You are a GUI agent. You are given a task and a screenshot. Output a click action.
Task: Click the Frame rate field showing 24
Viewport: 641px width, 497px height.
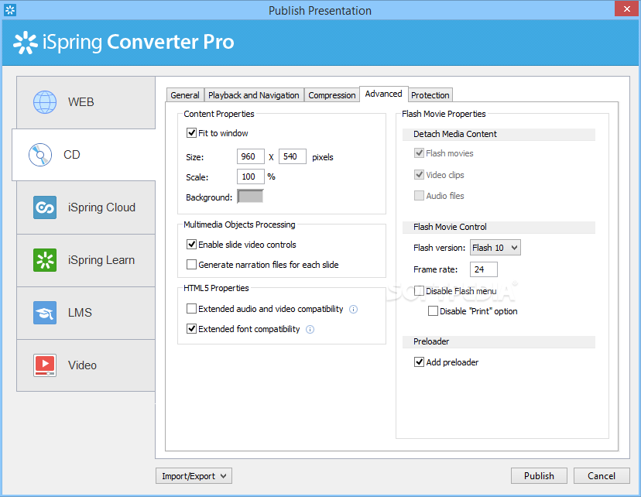pos(484,269)
